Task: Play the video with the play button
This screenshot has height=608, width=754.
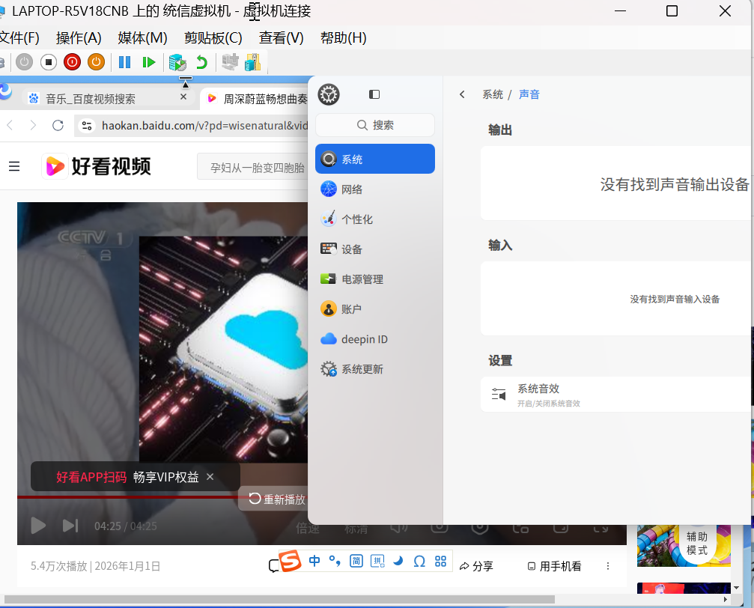Action: coord(38,526)
